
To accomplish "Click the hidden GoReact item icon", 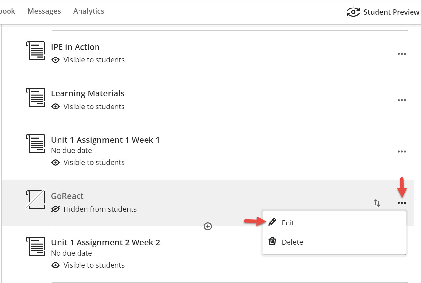I will click(35, 199).
